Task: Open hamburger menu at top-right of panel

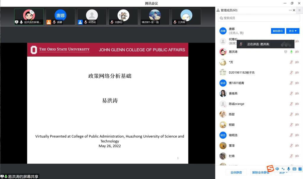Action: point(299,10)
